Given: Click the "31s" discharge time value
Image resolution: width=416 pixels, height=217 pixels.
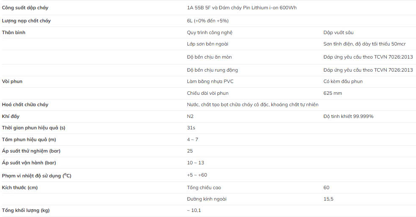Looking at the screenshot, I should click(191, 128).
